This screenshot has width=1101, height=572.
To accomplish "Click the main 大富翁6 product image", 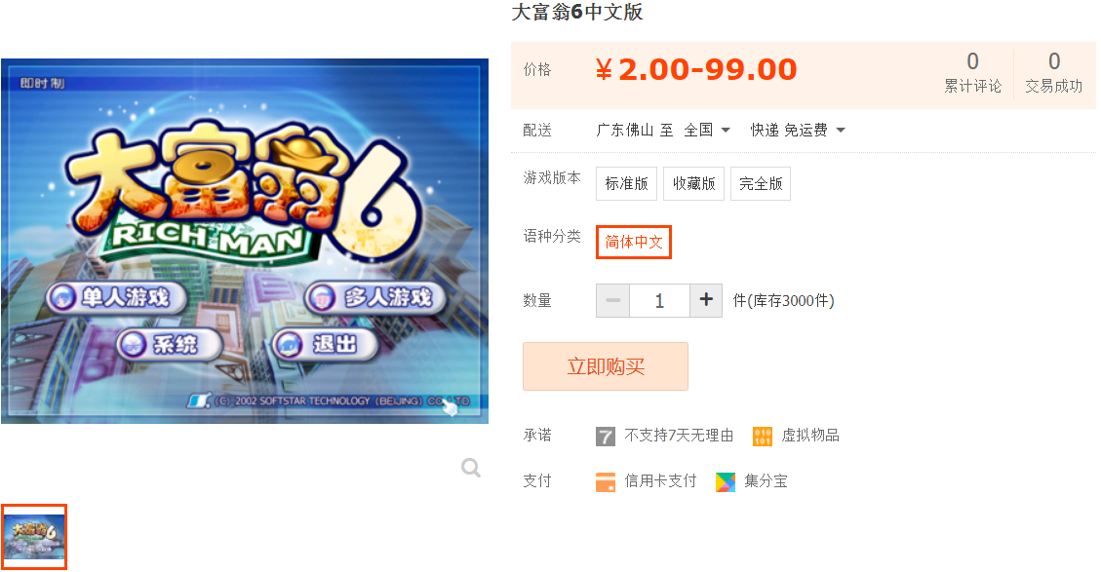I will pos(245,241).
